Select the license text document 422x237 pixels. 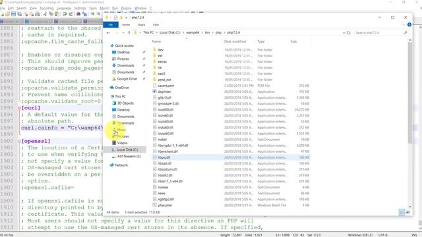(x=163, y=187)
